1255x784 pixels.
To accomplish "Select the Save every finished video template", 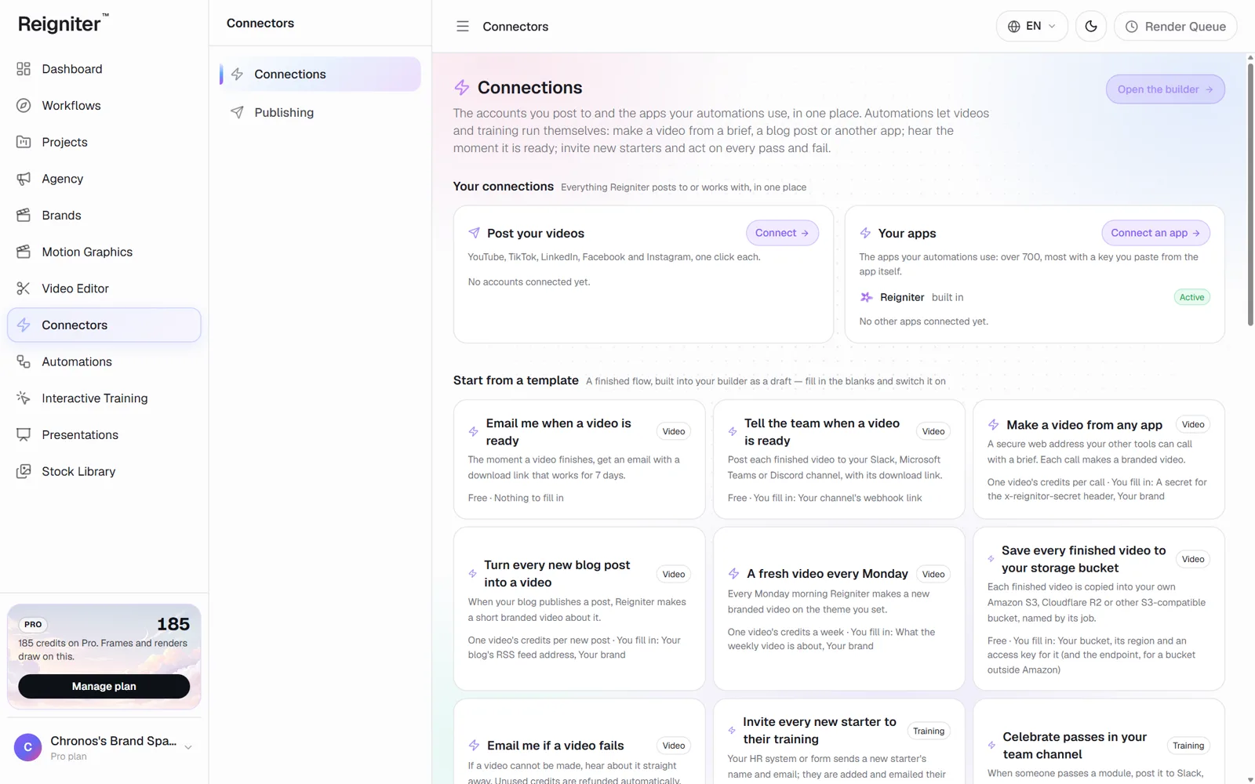I will tap(1099, 609).
